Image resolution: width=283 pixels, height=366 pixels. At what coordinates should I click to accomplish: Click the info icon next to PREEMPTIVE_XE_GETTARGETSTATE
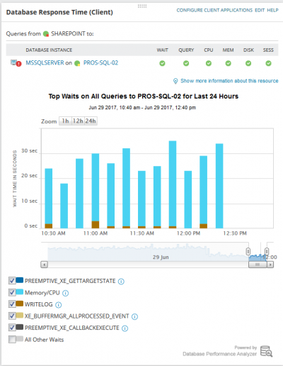click(x=121, y=282)
